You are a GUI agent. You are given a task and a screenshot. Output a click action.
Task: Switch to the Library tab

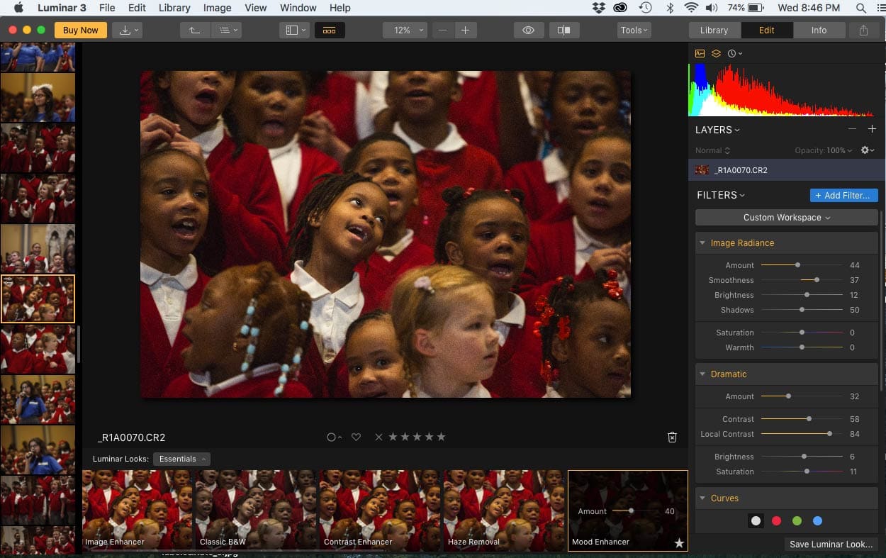pyautogui.click(x=714, y=30)
